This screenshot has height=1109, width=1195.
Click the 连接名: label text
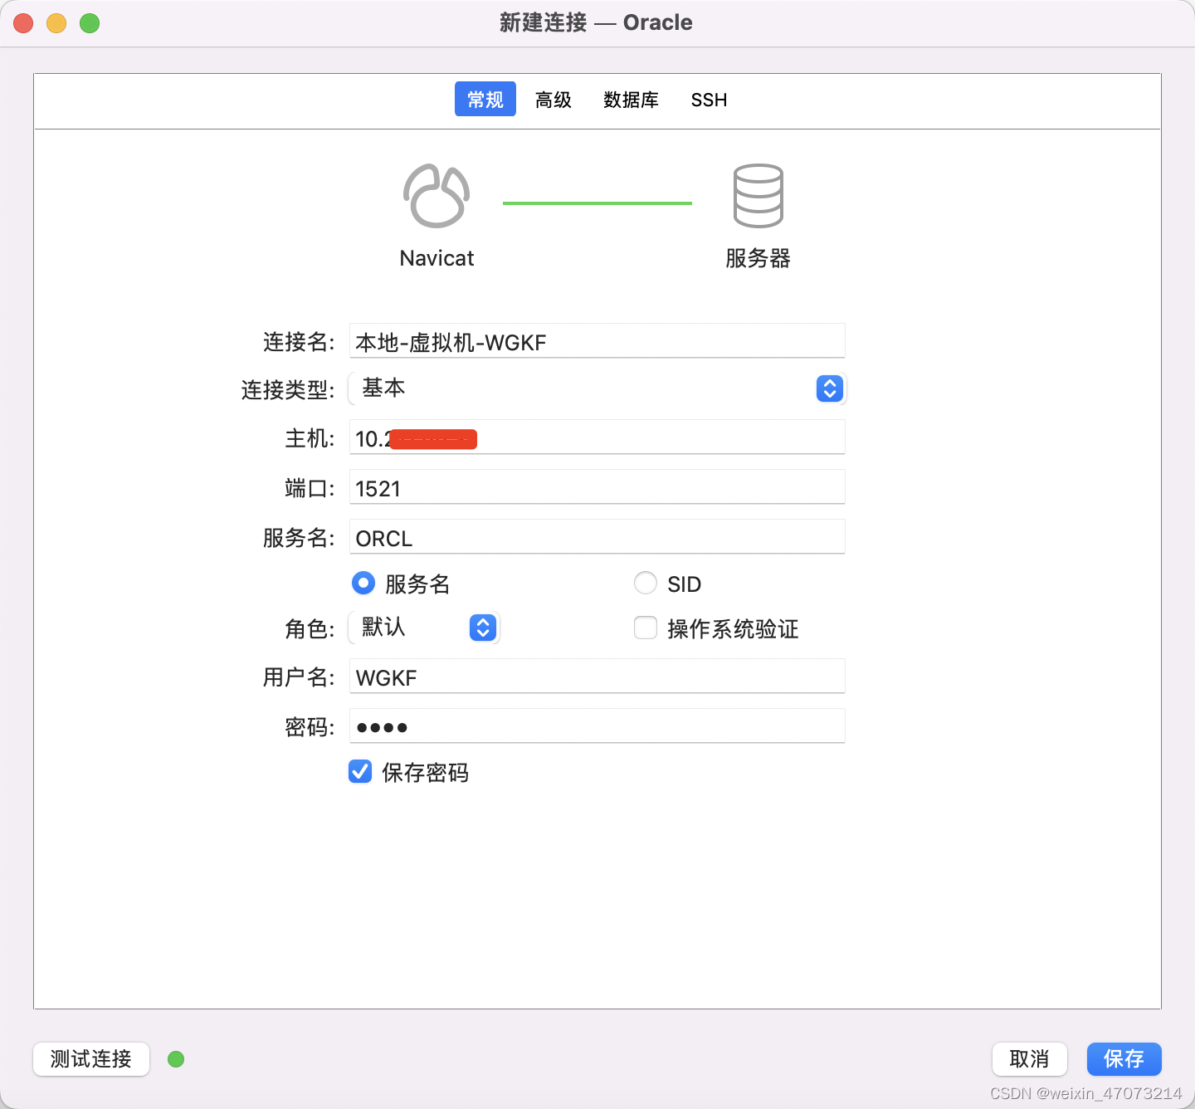[299, 342]
